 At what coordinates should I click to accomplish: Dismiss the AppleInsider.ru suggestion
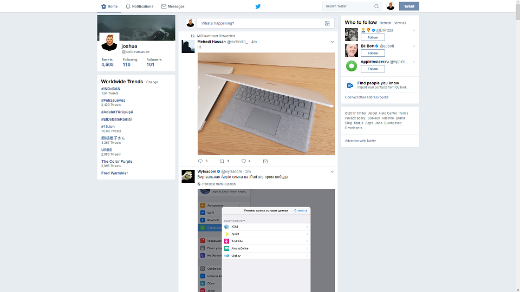point(413,62)
